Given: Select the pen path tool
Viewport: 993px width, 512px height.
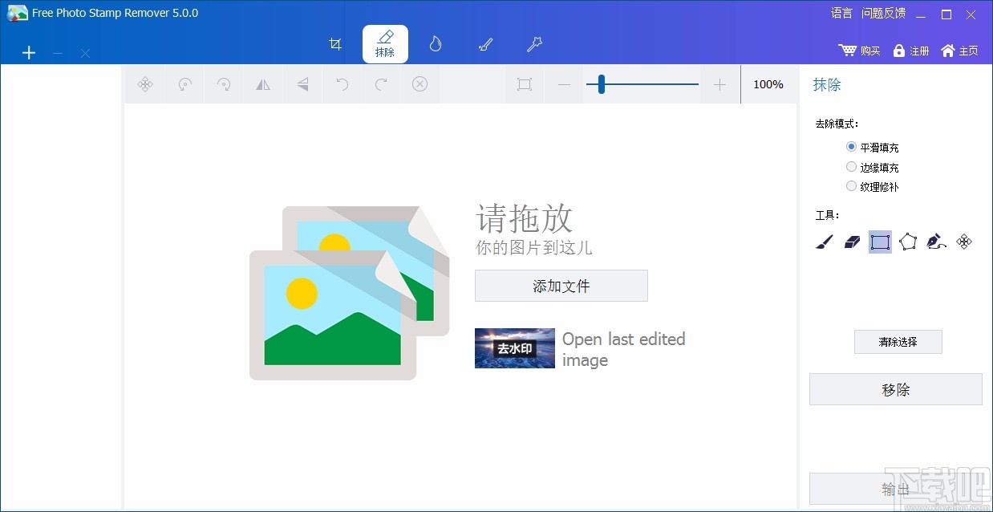Looking at the screenshot, I should (936, 242).
